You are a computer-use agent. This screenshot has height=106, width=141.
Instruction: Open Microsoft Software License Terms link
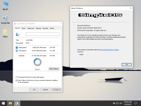click(x=98, y=51)
